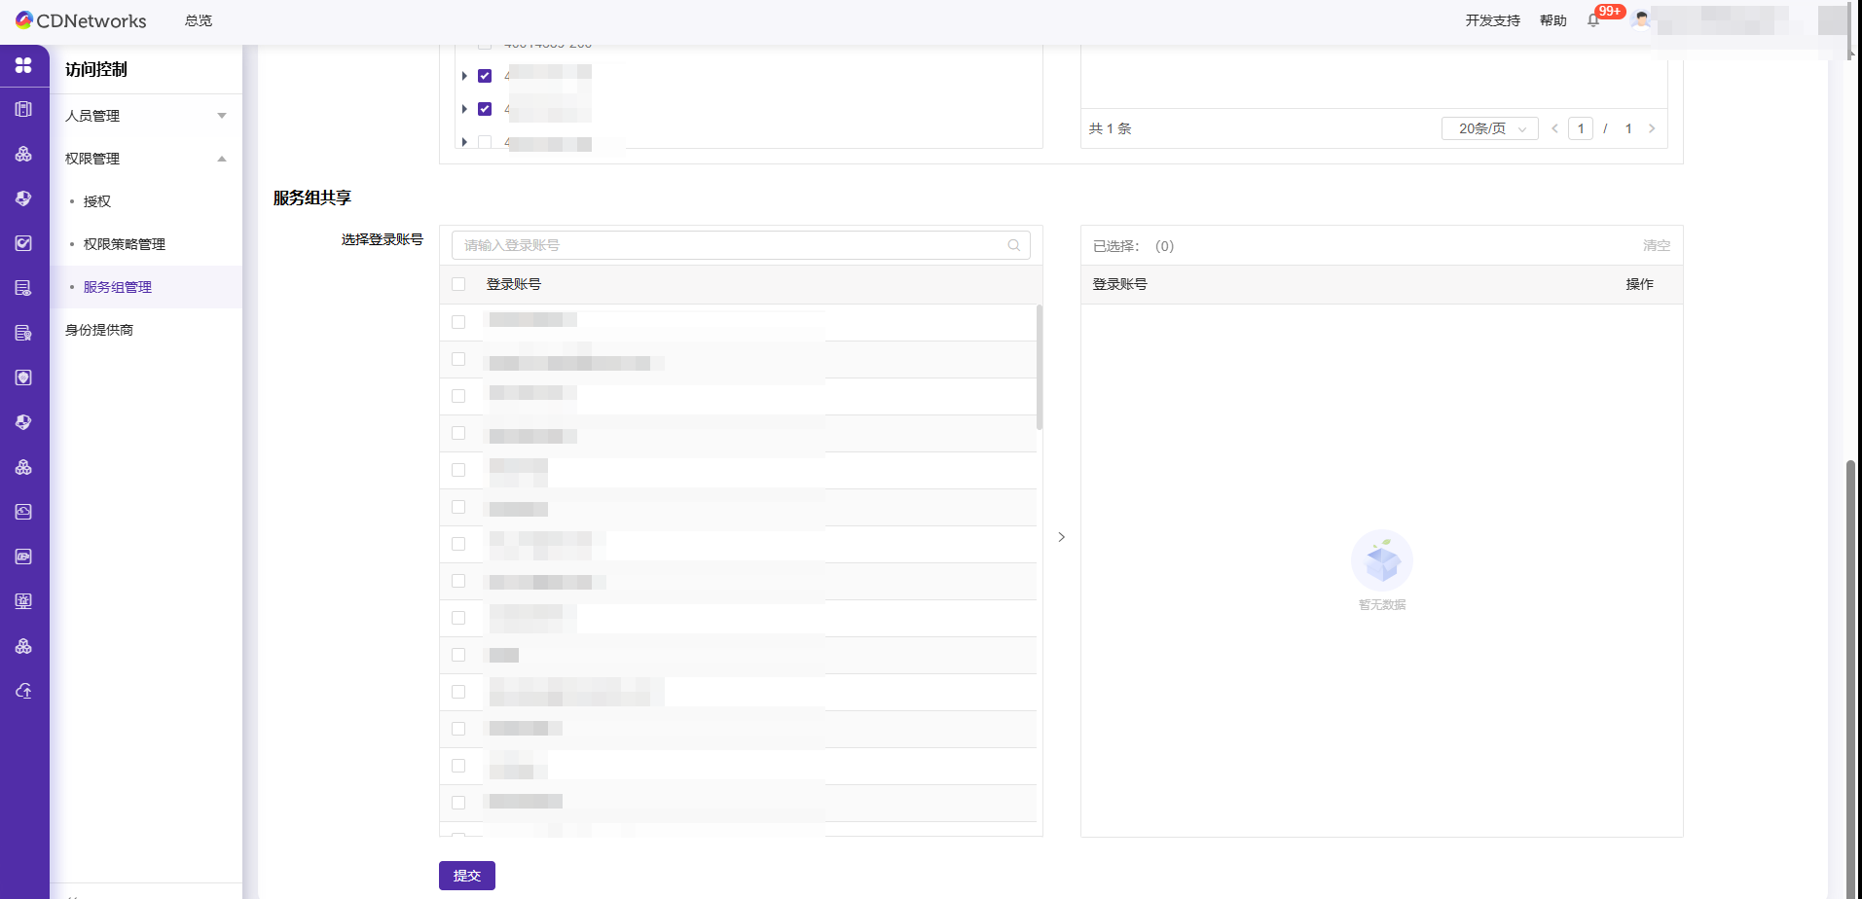Click the image media icon in the sidebar

23,556
